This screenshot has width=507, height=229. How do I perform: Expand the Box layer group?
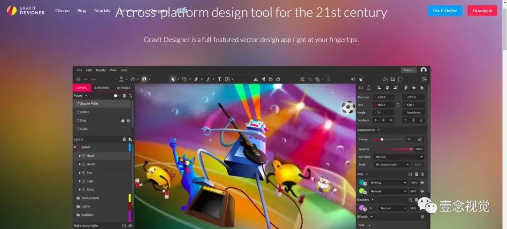(80, 173)
